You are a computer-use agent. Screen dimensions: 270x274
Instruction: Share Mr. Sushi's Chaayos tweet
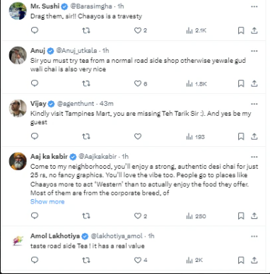click(254, 30)
